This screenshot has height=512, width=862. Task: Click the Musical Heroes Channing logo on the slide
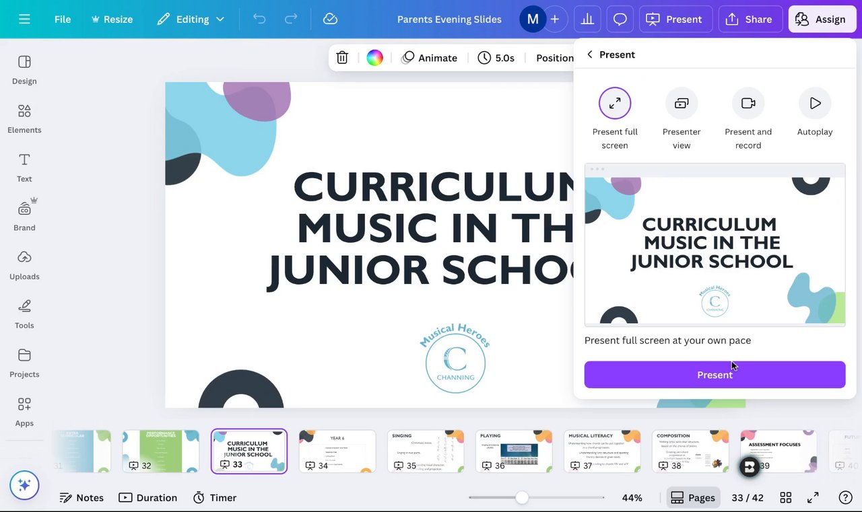click(455, 357)
